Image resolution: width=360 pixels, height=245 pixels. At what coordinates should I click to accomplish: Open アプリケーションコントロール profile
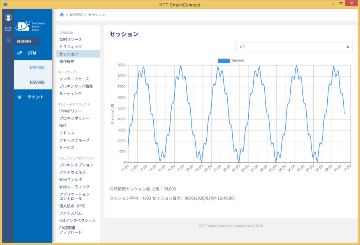click(74, 196)
